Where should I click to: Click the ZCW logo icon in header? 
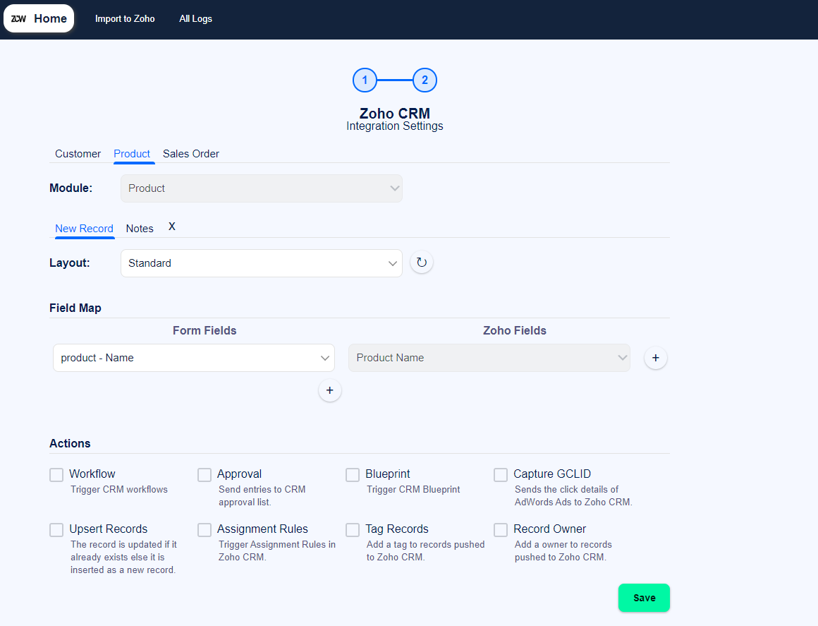tap(19, 19)
